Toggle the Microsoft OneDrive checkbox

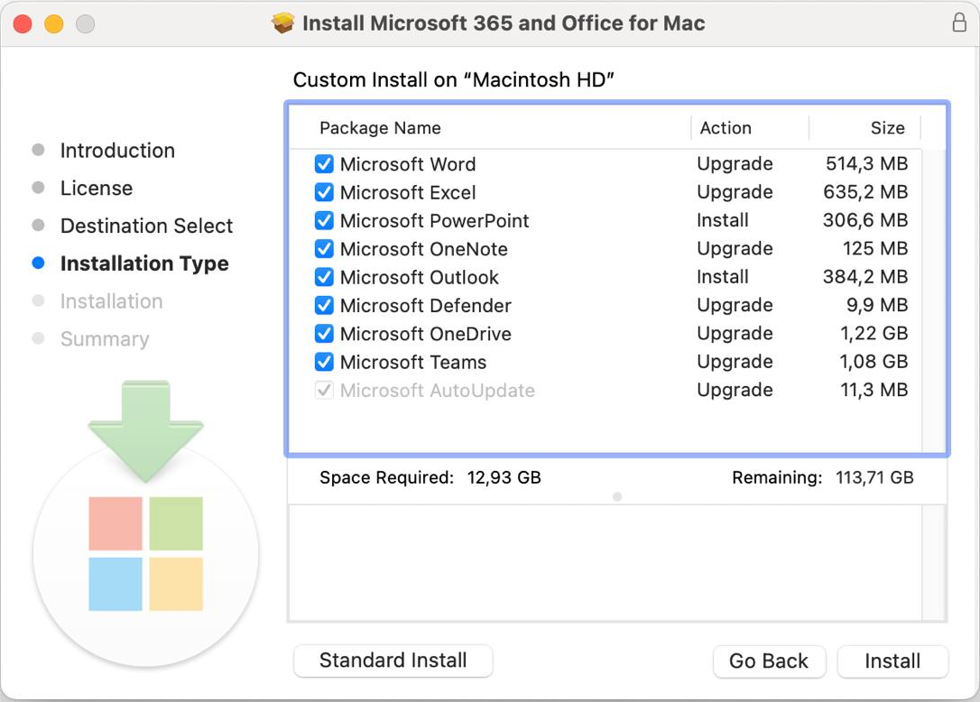pos(324,334)
